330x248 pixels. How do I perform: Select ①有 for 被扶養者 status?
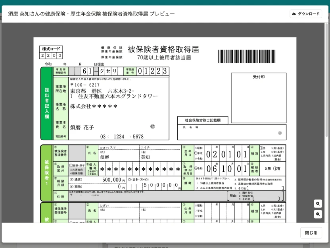tap(276, 169)
